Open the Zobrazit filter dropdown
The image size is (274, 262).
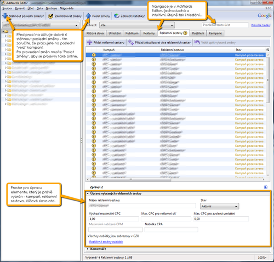(x=137, y=25)
